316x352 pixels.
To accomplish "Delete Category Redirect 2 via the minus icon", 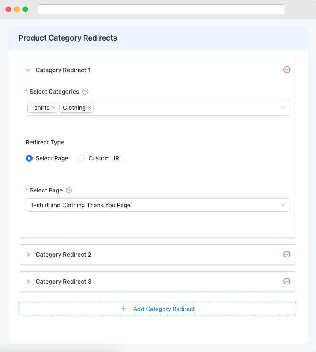I will tap(287, 254).
